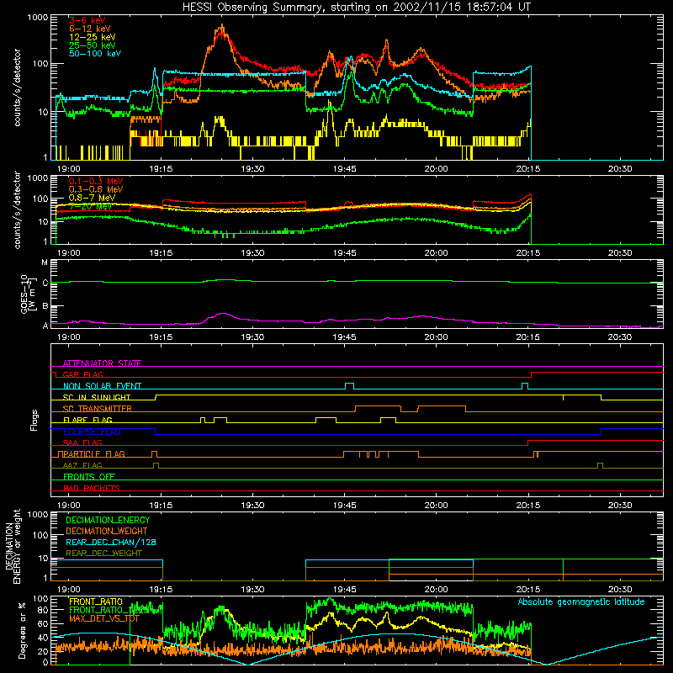Select the DECIMATION_WEIGHT legend label

[x=107, y=531]
